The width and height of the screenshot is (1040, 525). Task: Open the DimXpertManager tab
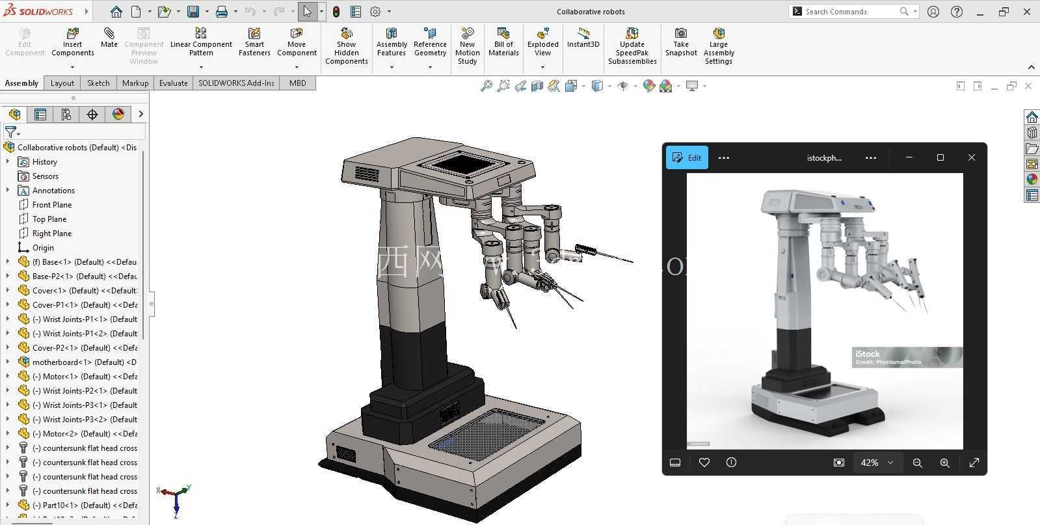click(92, 114)
